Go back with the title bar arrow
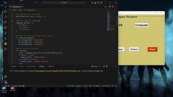The height and width of the screenshot is (97, 173). (x=36, y=3)
